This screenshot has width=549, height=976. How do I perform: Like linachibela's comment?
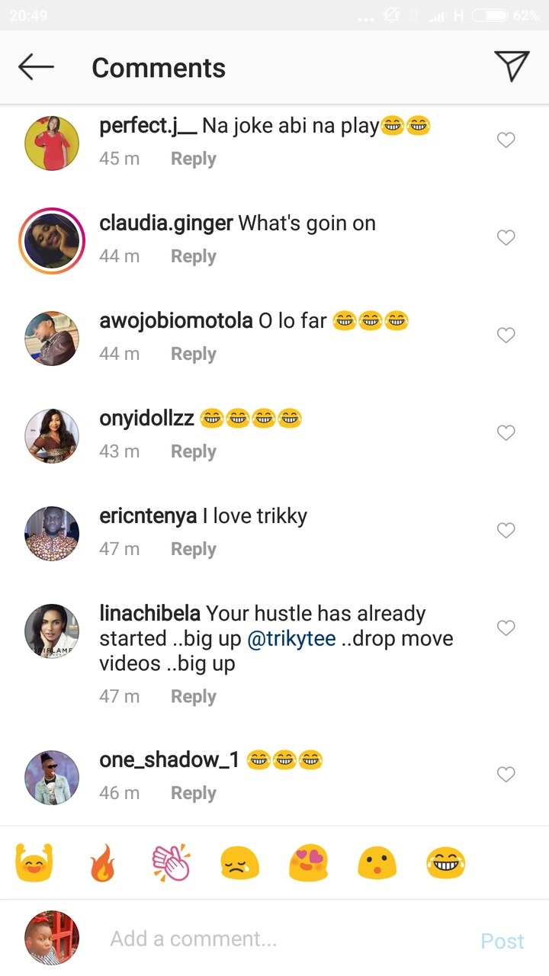(506, 628)
